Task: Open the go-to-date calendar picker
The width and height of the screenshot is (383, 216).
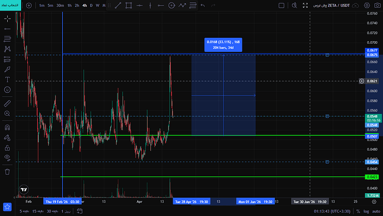Action: tap(79, 211)
